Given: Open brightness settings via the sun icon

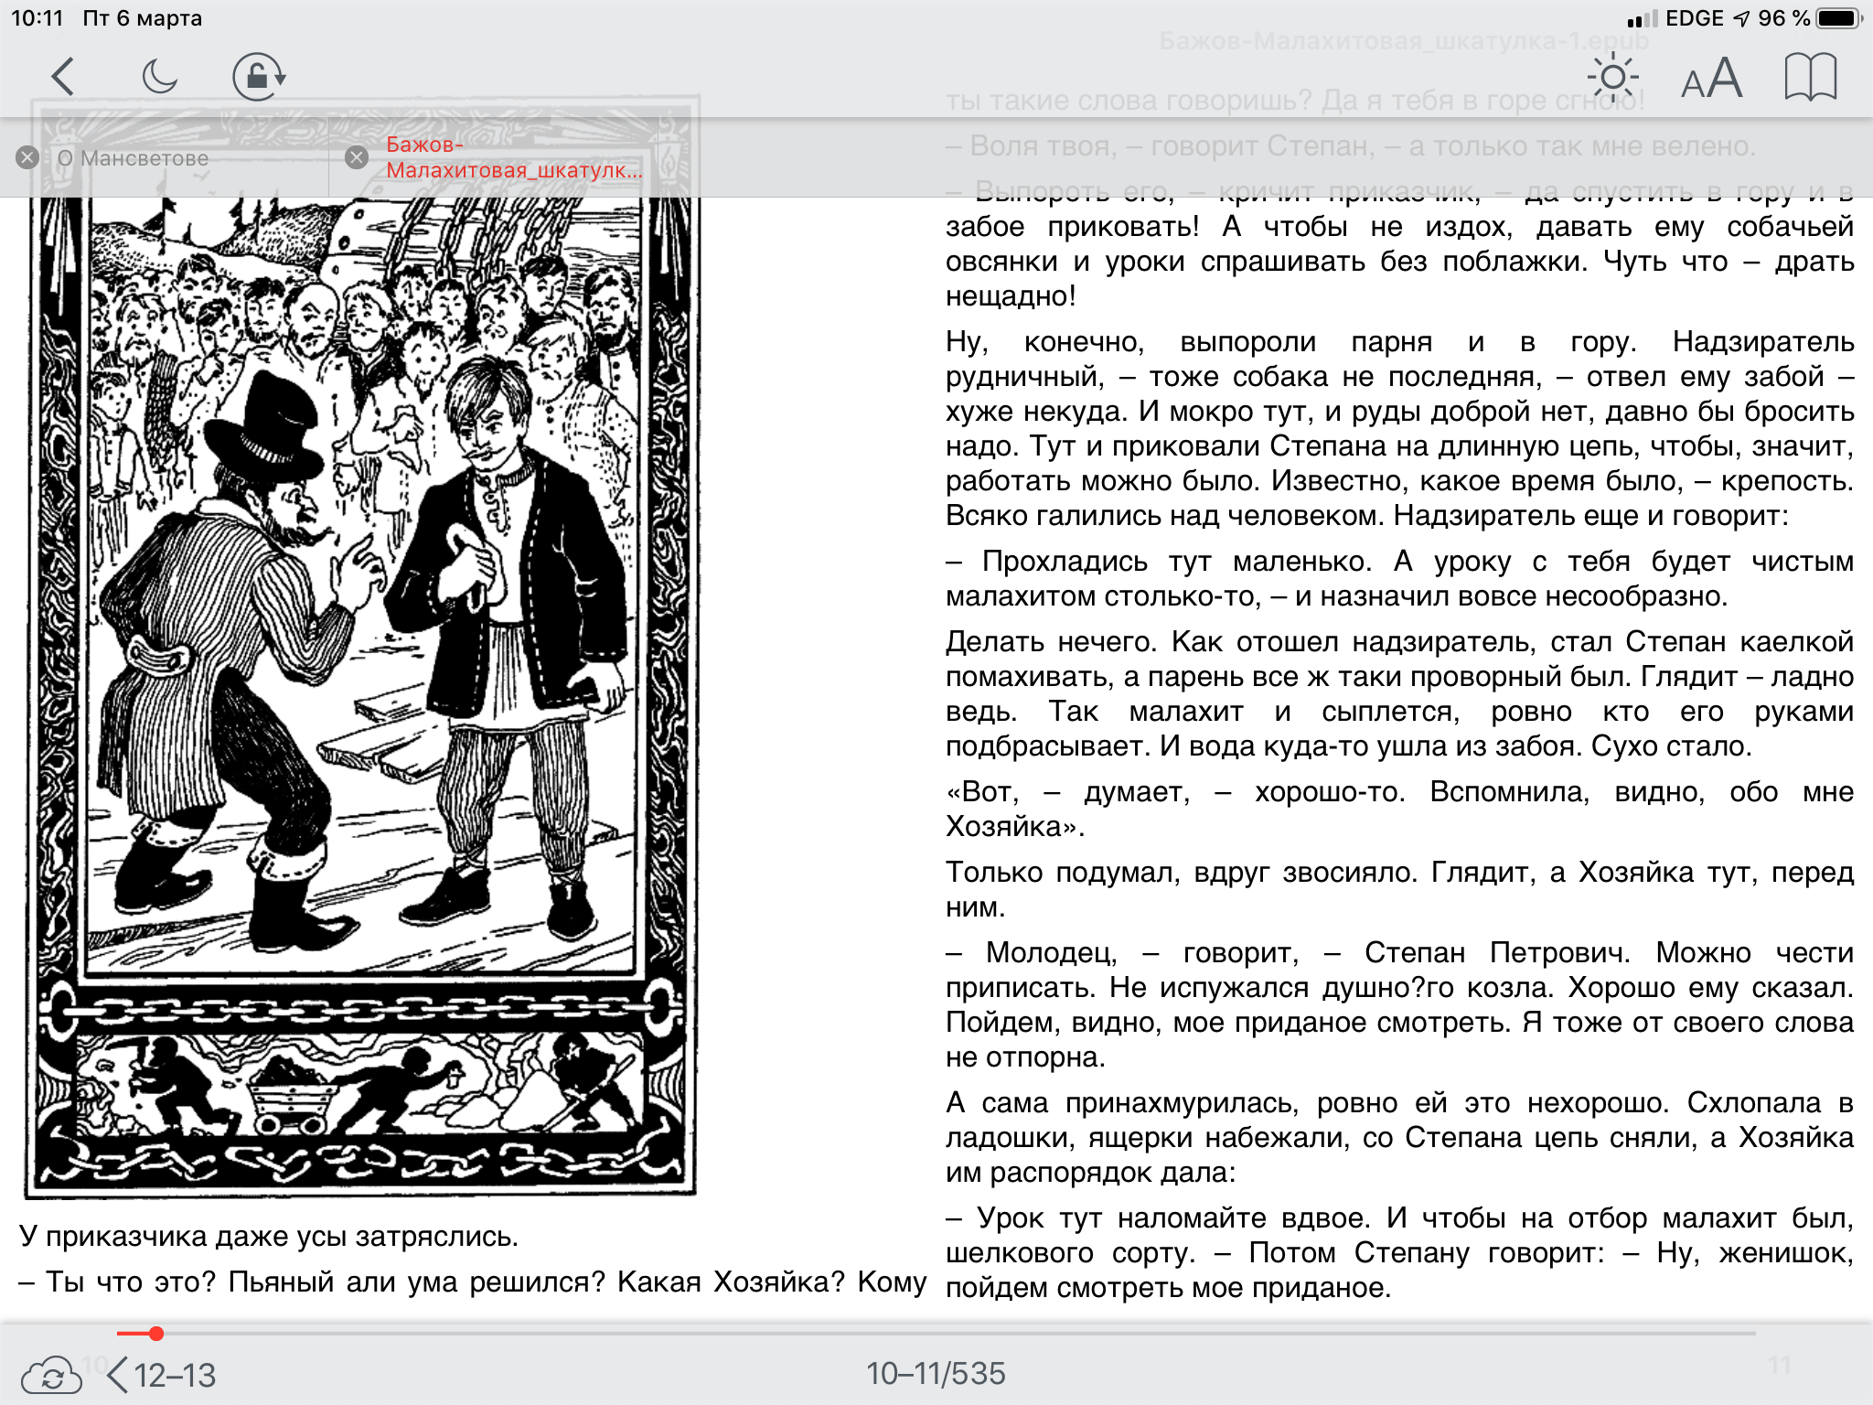Looking at the screenshot, I should (x=1613, y=77).
